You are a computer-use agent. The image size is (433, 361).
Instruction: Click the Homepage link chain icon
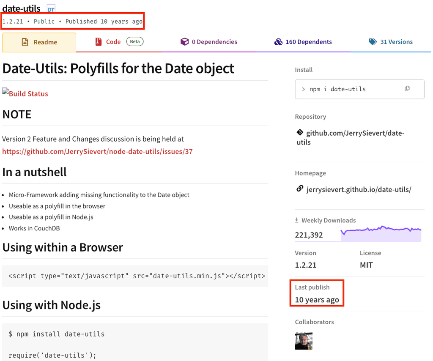pos(299,189)
